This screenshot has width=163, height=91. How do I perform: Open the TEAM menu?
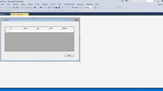coord(37,5)
